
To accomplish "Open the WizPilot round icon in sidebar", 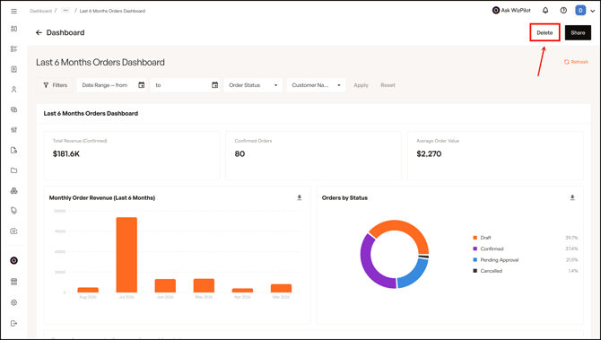I will 13,261.
